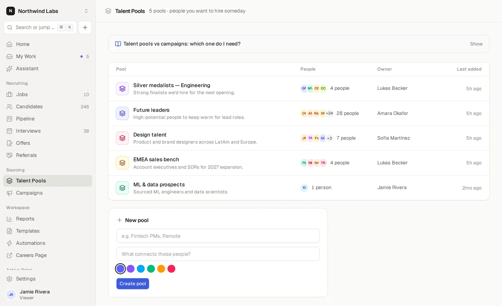Click the search magnifier icon
Viewport: 502px width, 306px height.
(x=10, y=27)
